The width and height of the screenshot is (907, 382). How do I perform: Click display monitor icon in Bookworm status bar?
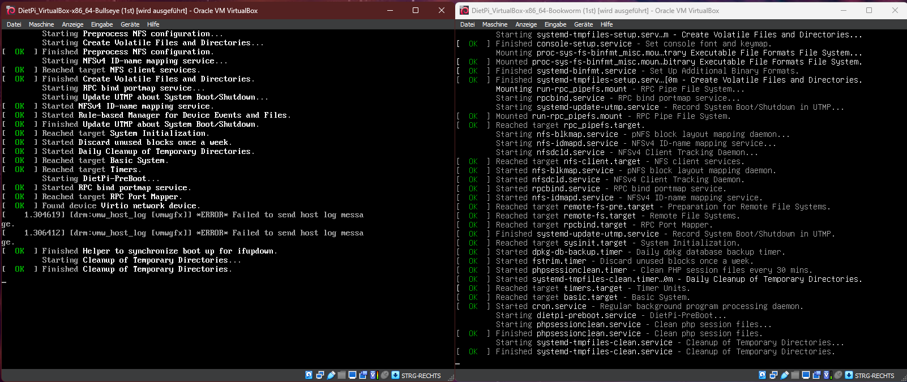[x=806, y=375]
